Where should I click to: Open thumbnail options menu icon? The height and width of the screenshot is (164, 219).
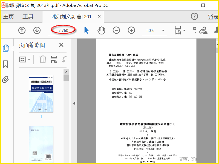(x=23, y=60)
